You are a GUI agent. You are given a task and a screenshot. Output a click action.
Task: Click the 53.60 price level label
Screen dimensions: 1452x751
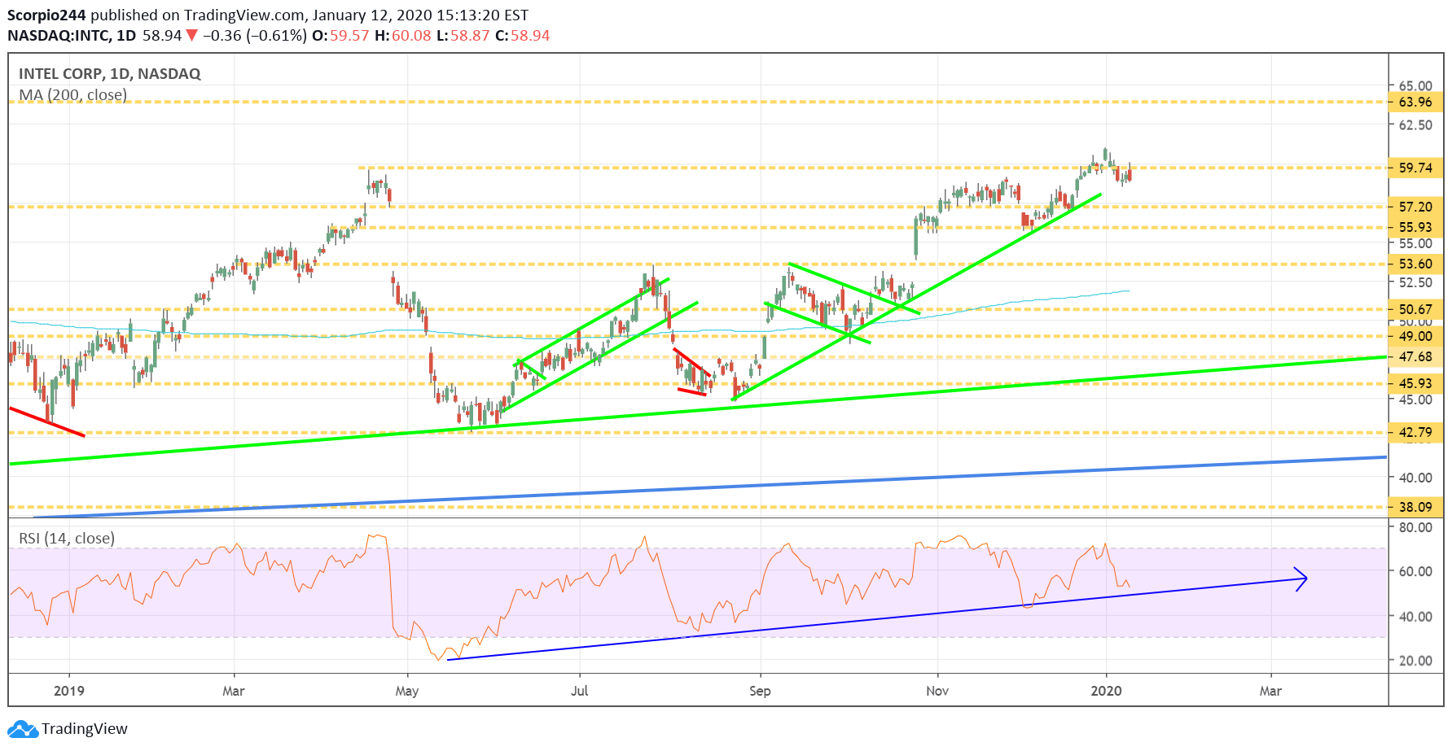click(1415, 264)
